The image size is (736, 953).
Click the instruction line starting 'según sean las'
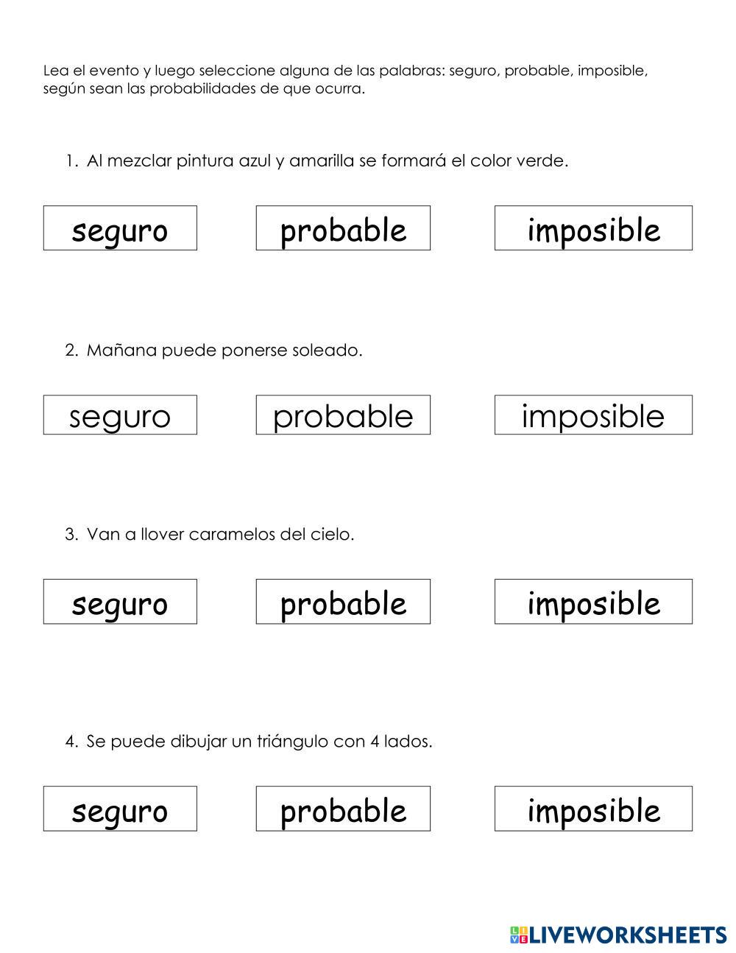coord(204,89)
